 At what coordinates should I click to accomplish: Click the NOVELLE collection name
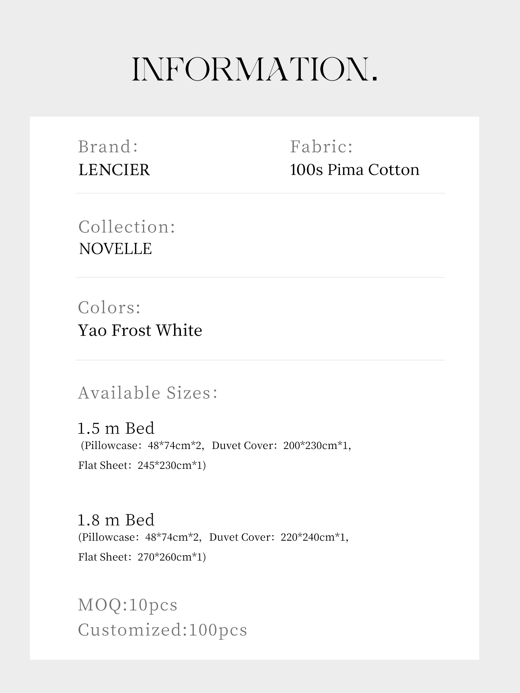[x=115, y=249]
